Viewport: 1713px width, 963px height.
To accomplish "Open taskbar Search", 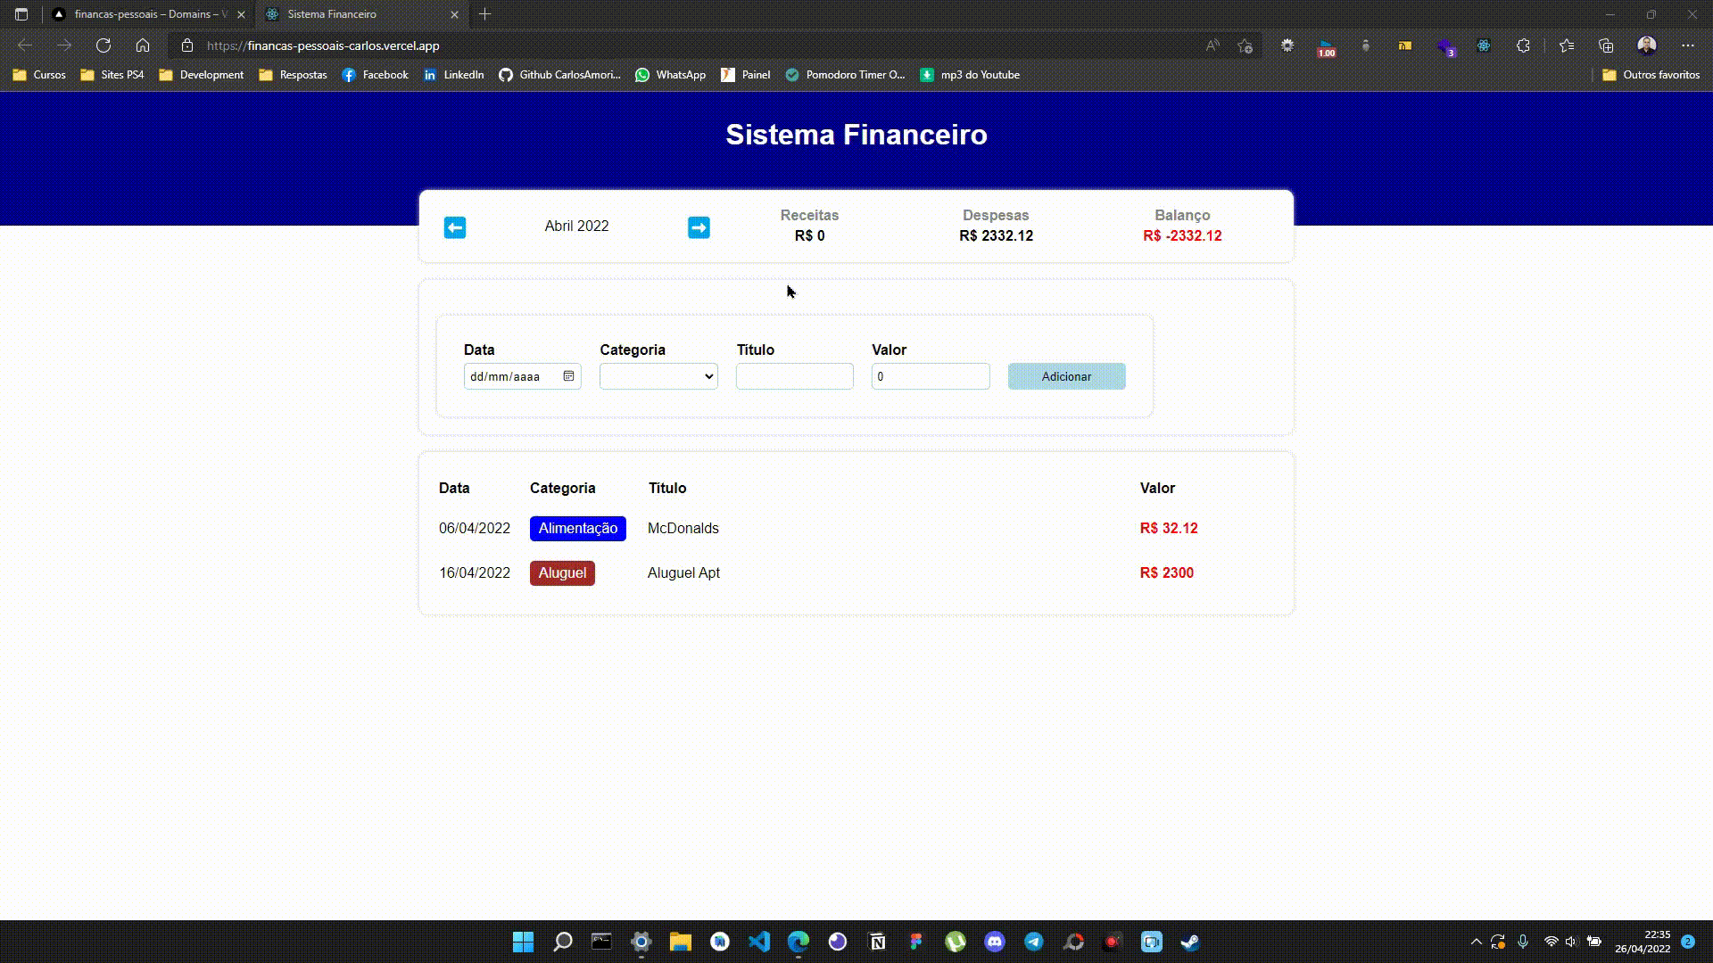I will pyautogui.click(x=563, y=942).
